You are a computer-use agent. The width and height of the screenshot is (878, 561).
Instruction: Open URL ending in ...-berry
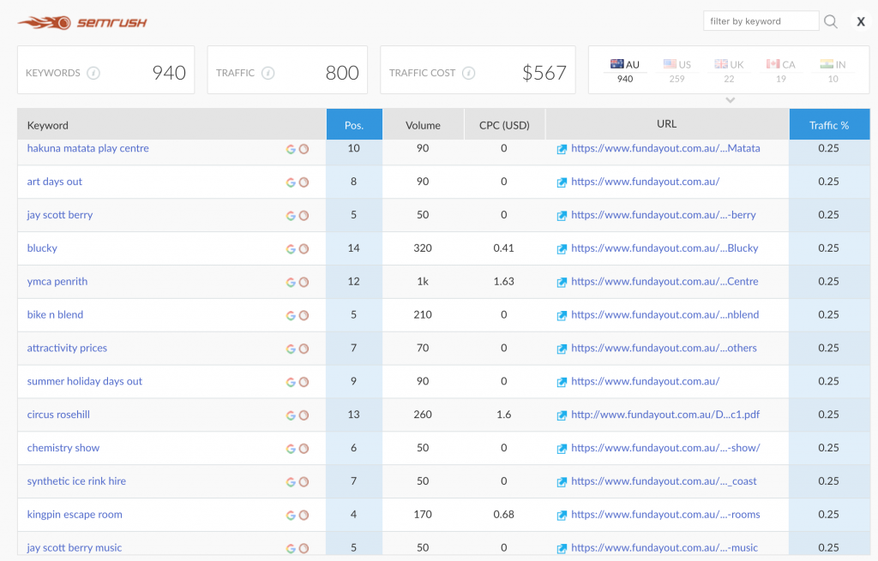663,215
